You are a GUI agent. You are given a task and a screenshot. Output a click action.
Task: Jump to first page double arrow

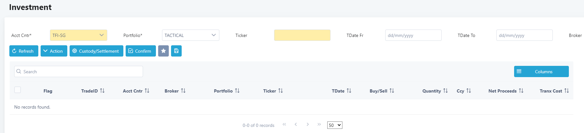pyautogui.click(x=284, y=124)
